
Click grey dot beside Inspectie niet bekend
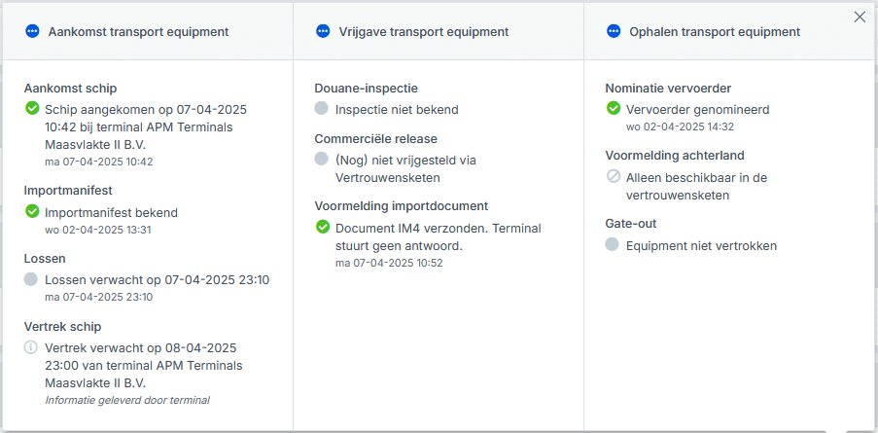click(x=323, y=108)
